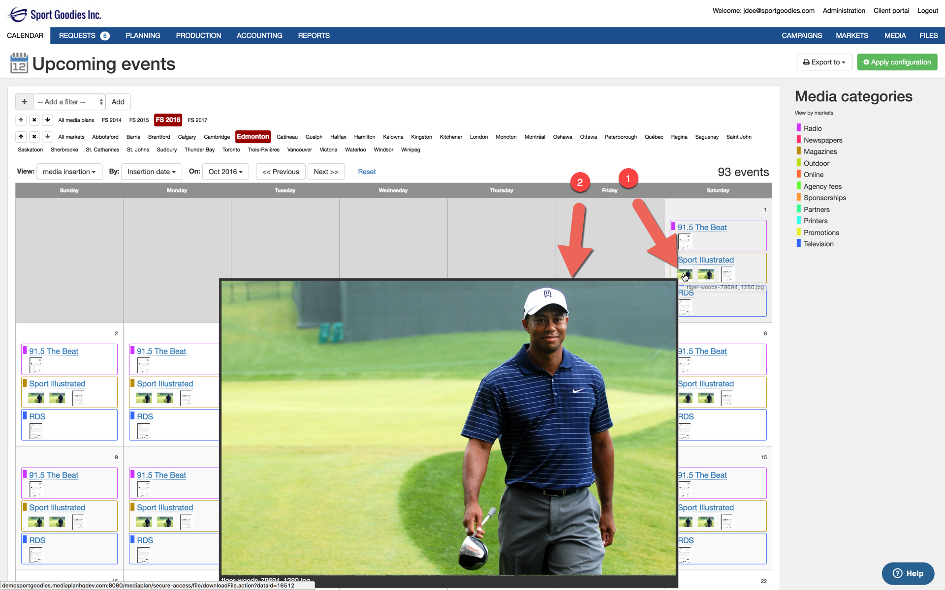The height and width of the screenshot is (590, 945).
Task: Expand the Insertion date dropdown
Action: [x=151, y=172]
